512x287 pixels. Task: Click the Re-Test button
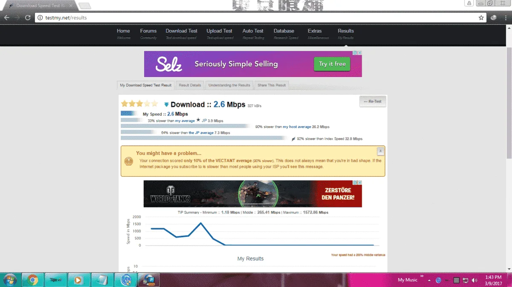pos(372,101)
